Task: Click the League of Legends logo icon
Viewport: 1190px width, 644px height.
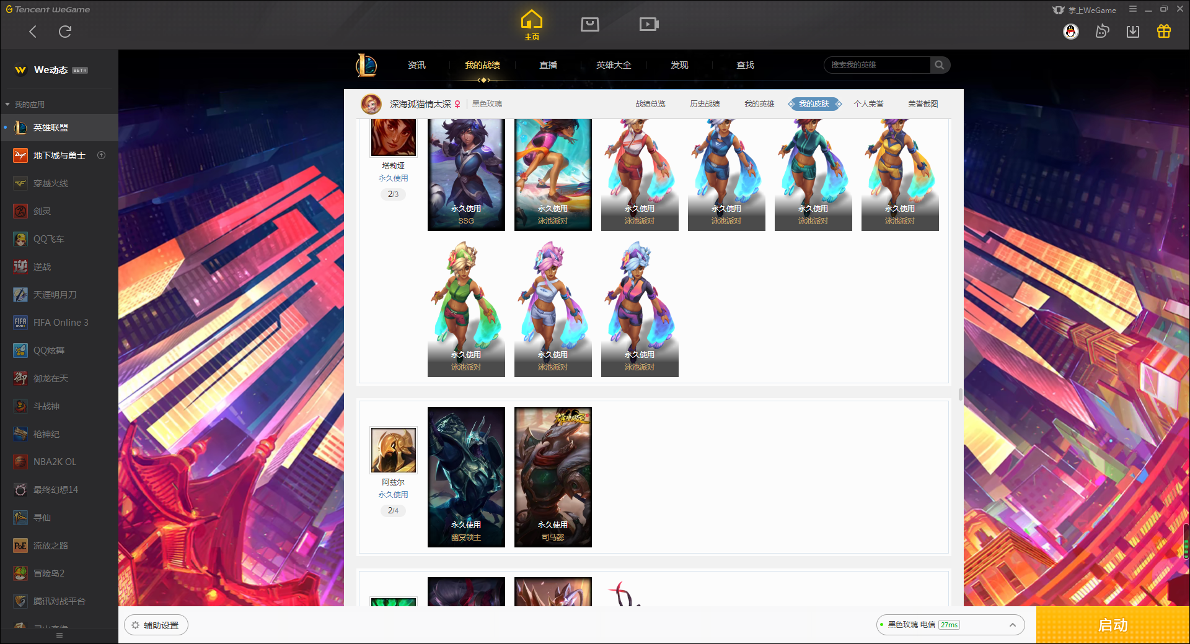Action: click(366, 65)
